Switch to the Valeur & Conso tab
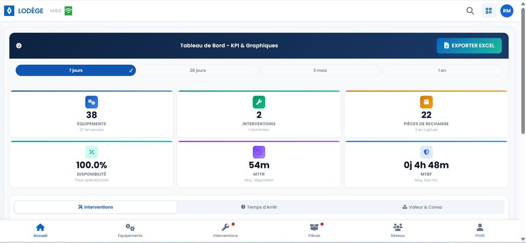The height and width of the screenshot is (243, 526). tap(422, 207)
